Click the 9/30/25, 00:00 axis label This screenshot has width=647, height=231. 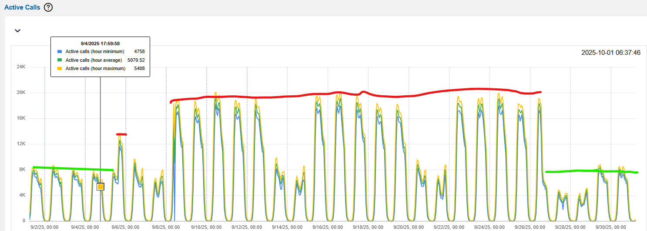pyautogui.click(x=611, y=227)
